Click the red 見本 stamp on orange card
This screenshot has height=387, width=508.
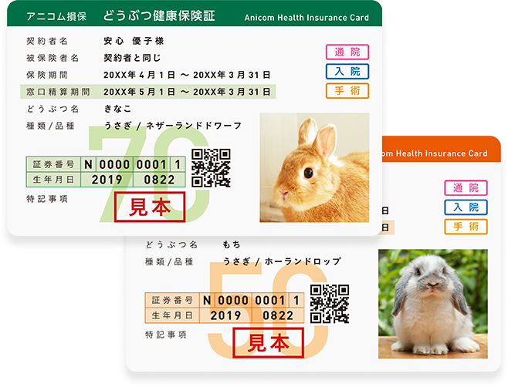coord(268,342)
